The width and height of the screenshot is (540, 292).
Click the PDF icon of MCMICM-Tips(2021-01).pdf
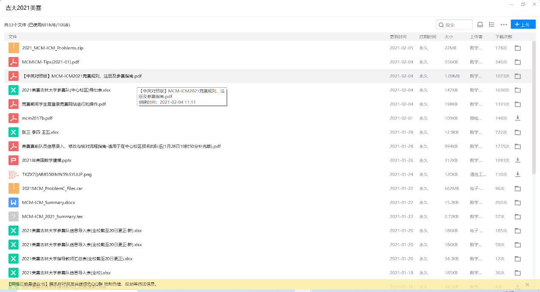(14, 62)
